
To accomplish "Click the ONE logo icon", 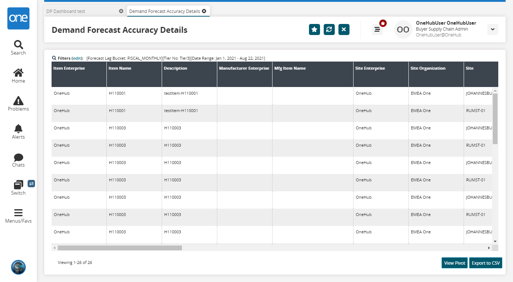I will point(18,18).
